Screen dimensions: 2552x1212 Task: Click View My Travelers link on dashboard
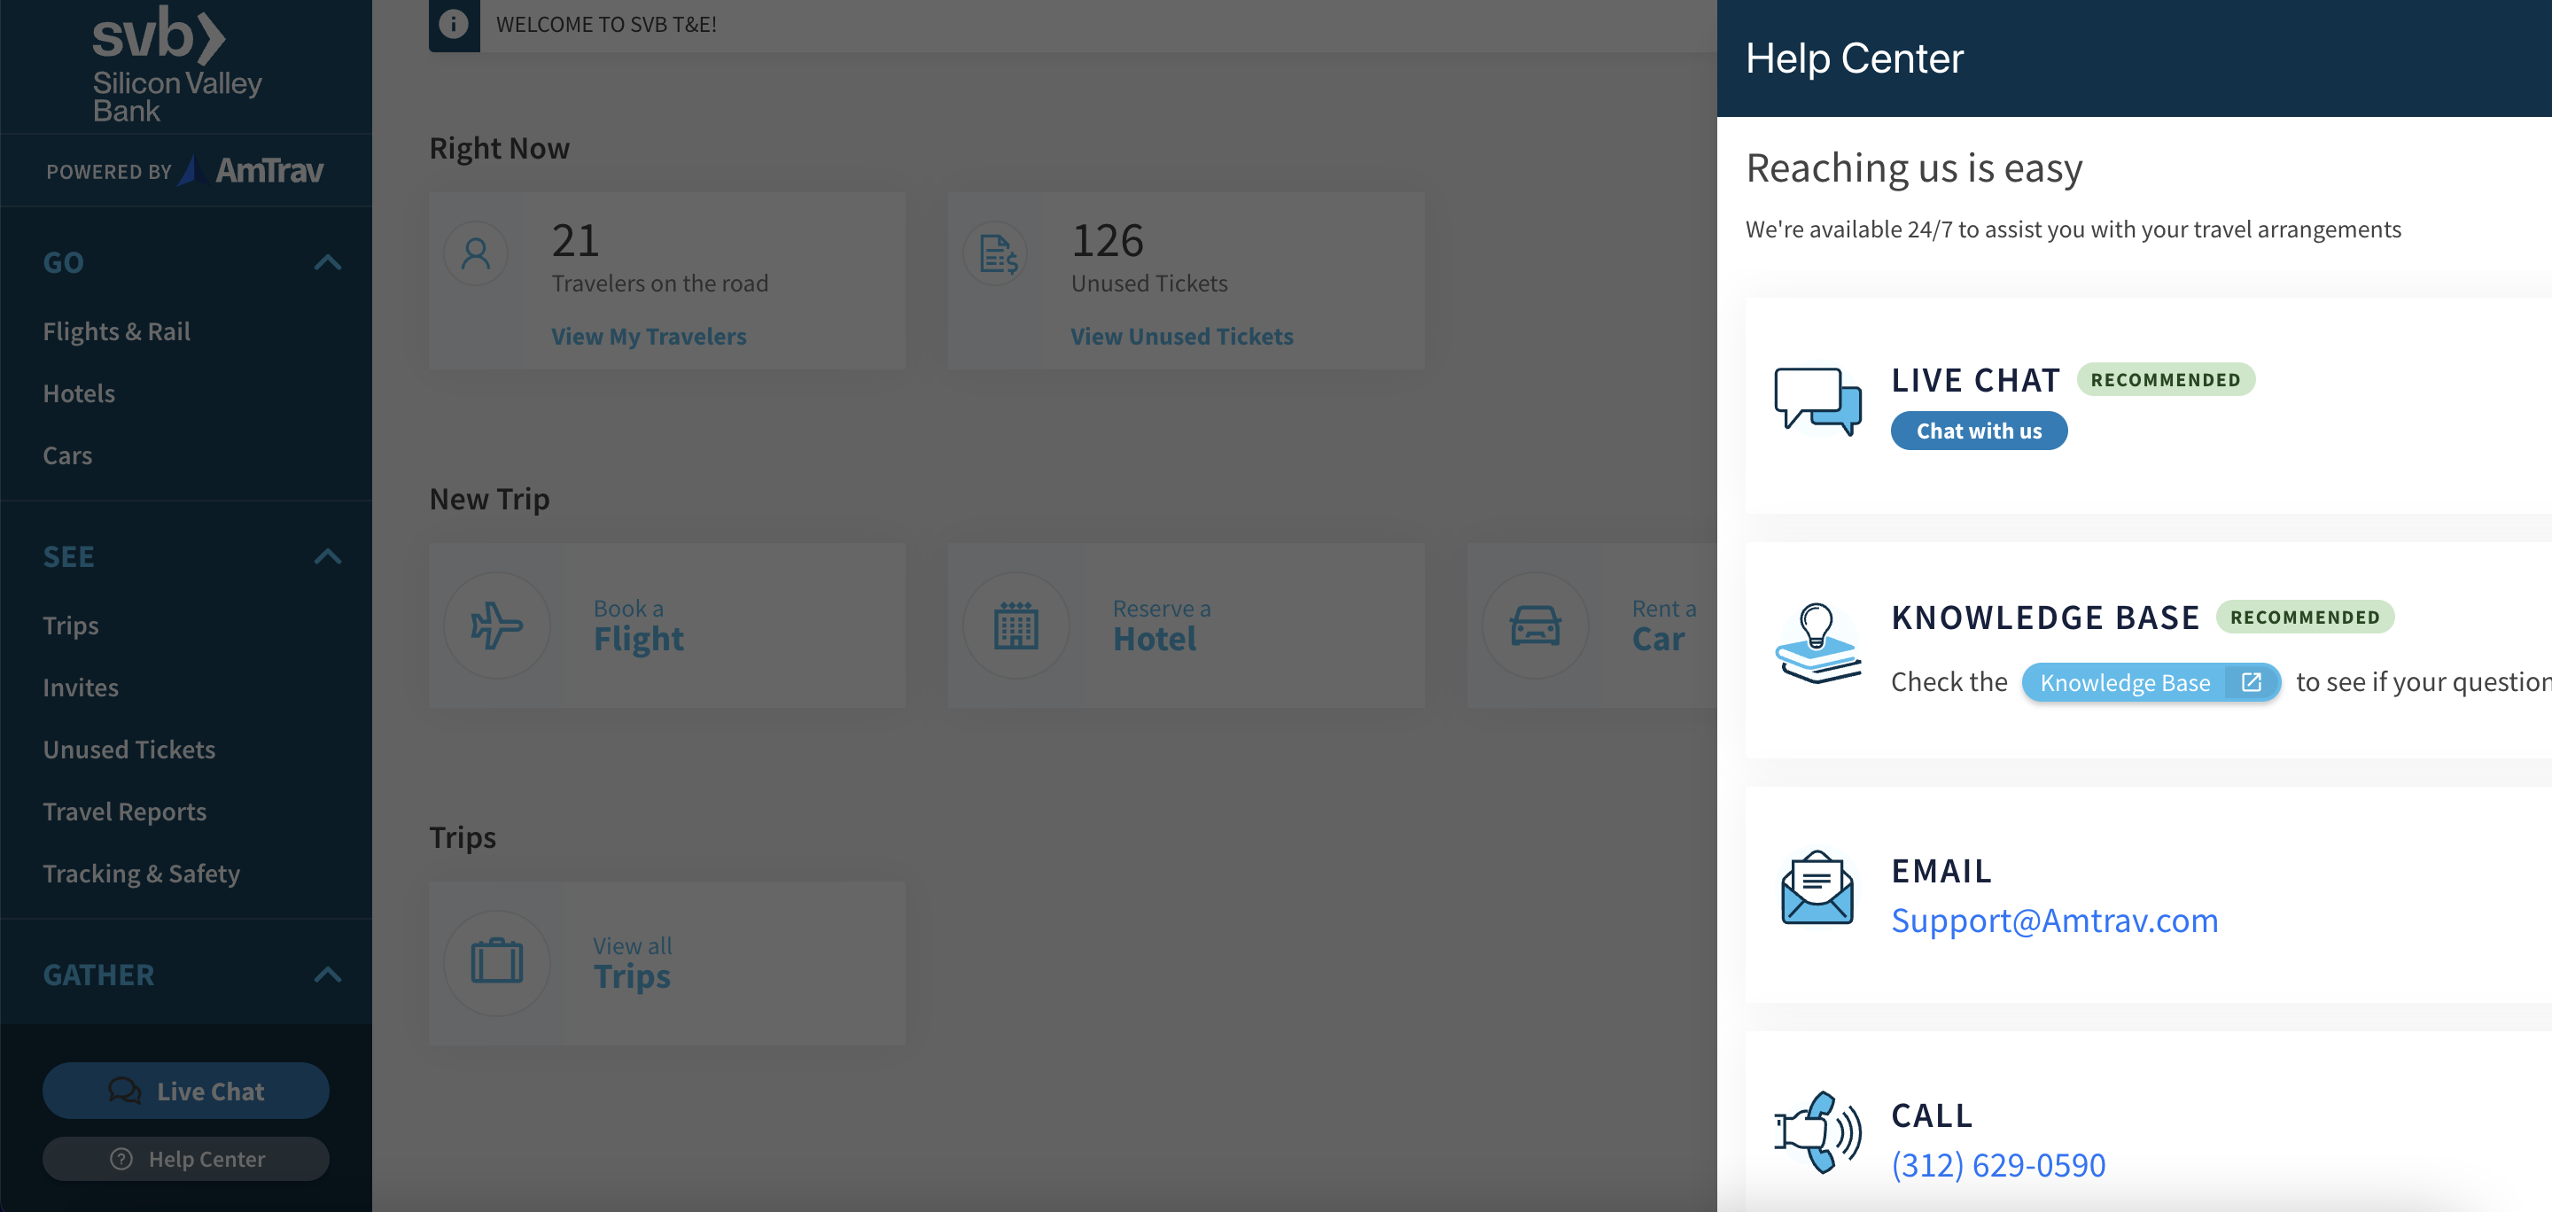coord(648,335)
